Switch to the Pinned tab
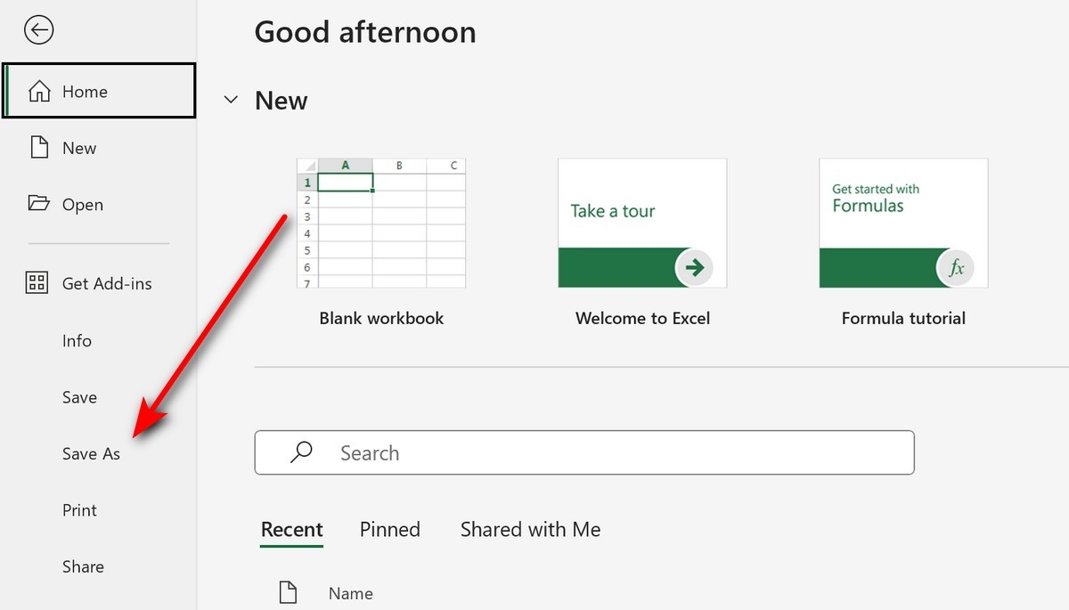 [x=389, y=530]
